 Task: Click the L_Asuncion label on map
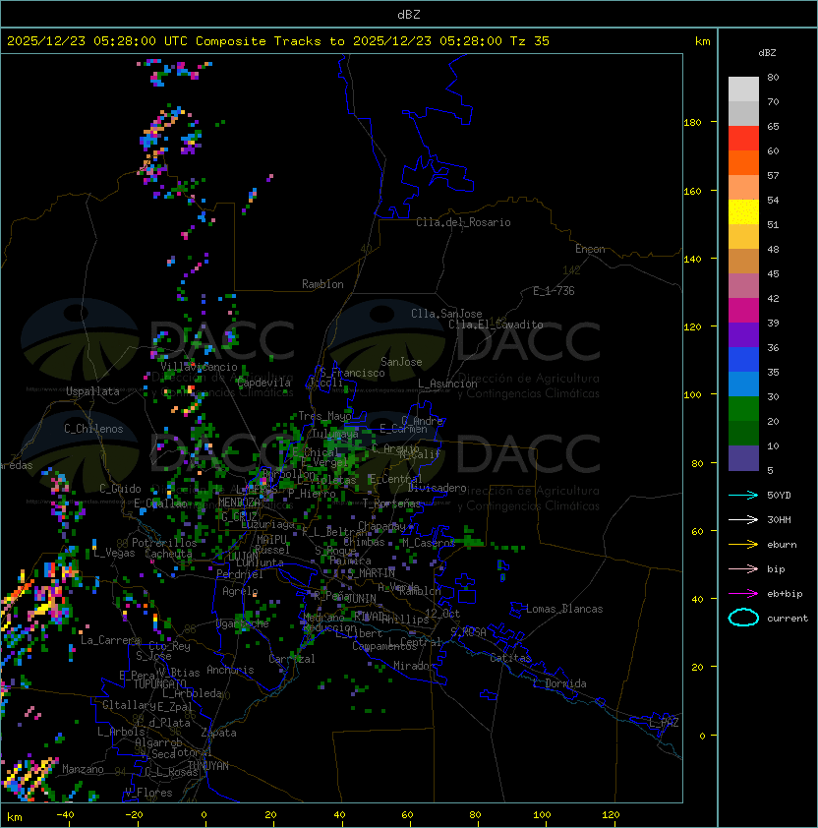tap(447, 384)
